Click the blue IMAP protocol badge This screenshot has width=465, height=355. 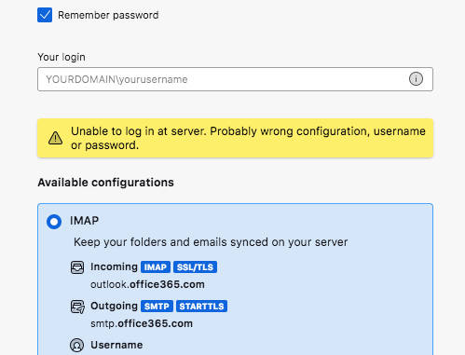click(x=156, y=267)
